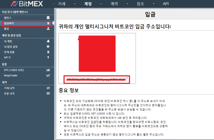Click the upload icon beside 출금
The height and width of the screenshot is (140, 214).
point(48,28)
